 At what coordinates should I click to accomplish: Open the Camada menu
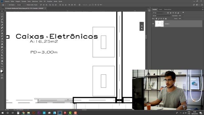tap(24, 1)
